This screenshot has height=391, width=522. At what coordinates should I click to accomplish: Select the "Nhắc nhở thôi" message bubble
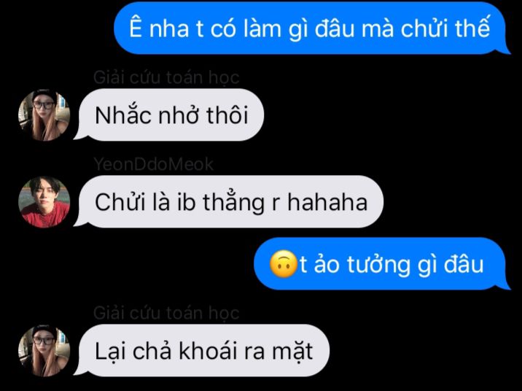(x=169, y=115)
